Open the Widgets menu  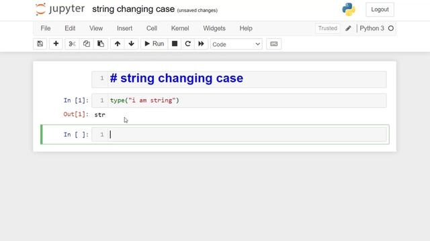click(214, 28)
